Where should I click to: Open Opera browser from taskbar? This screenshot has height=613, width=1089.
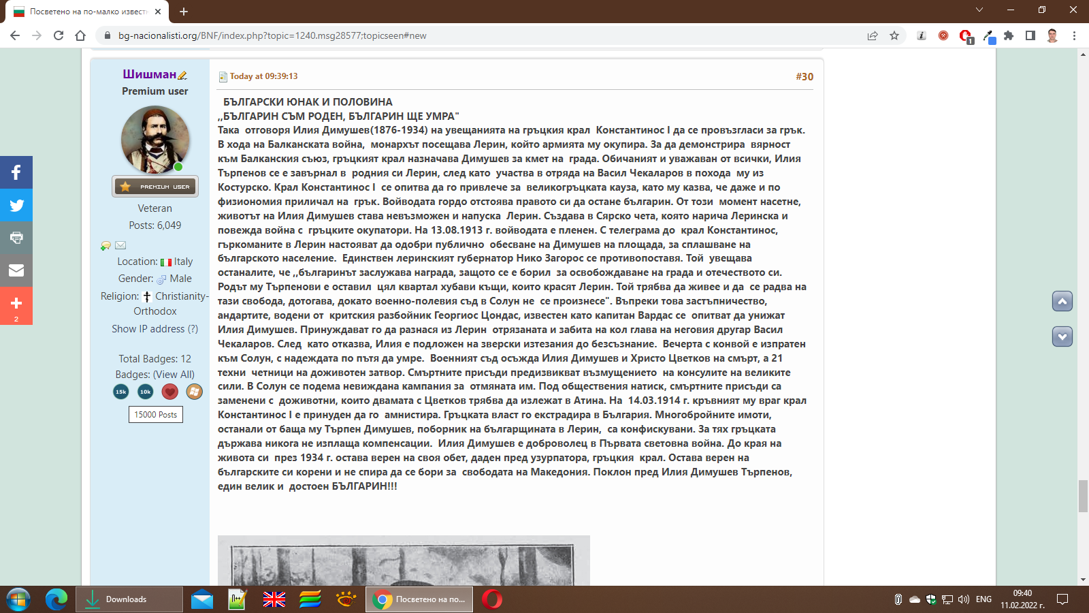coord(492,599)
